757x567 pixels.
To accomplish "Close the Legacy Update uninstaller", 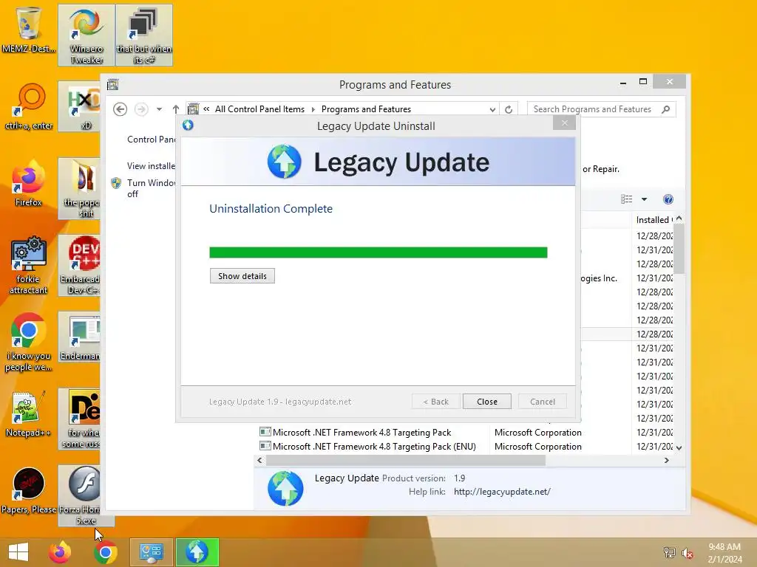I will (x=486, y=401).
